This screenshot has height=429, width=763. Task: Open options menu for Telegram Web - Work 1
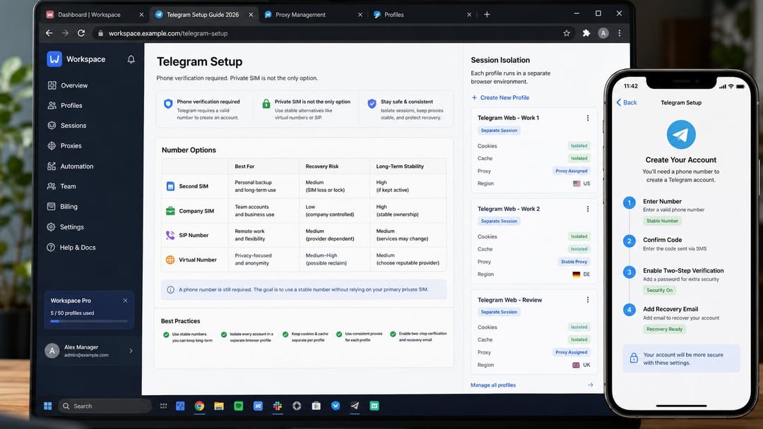[588, 118]
